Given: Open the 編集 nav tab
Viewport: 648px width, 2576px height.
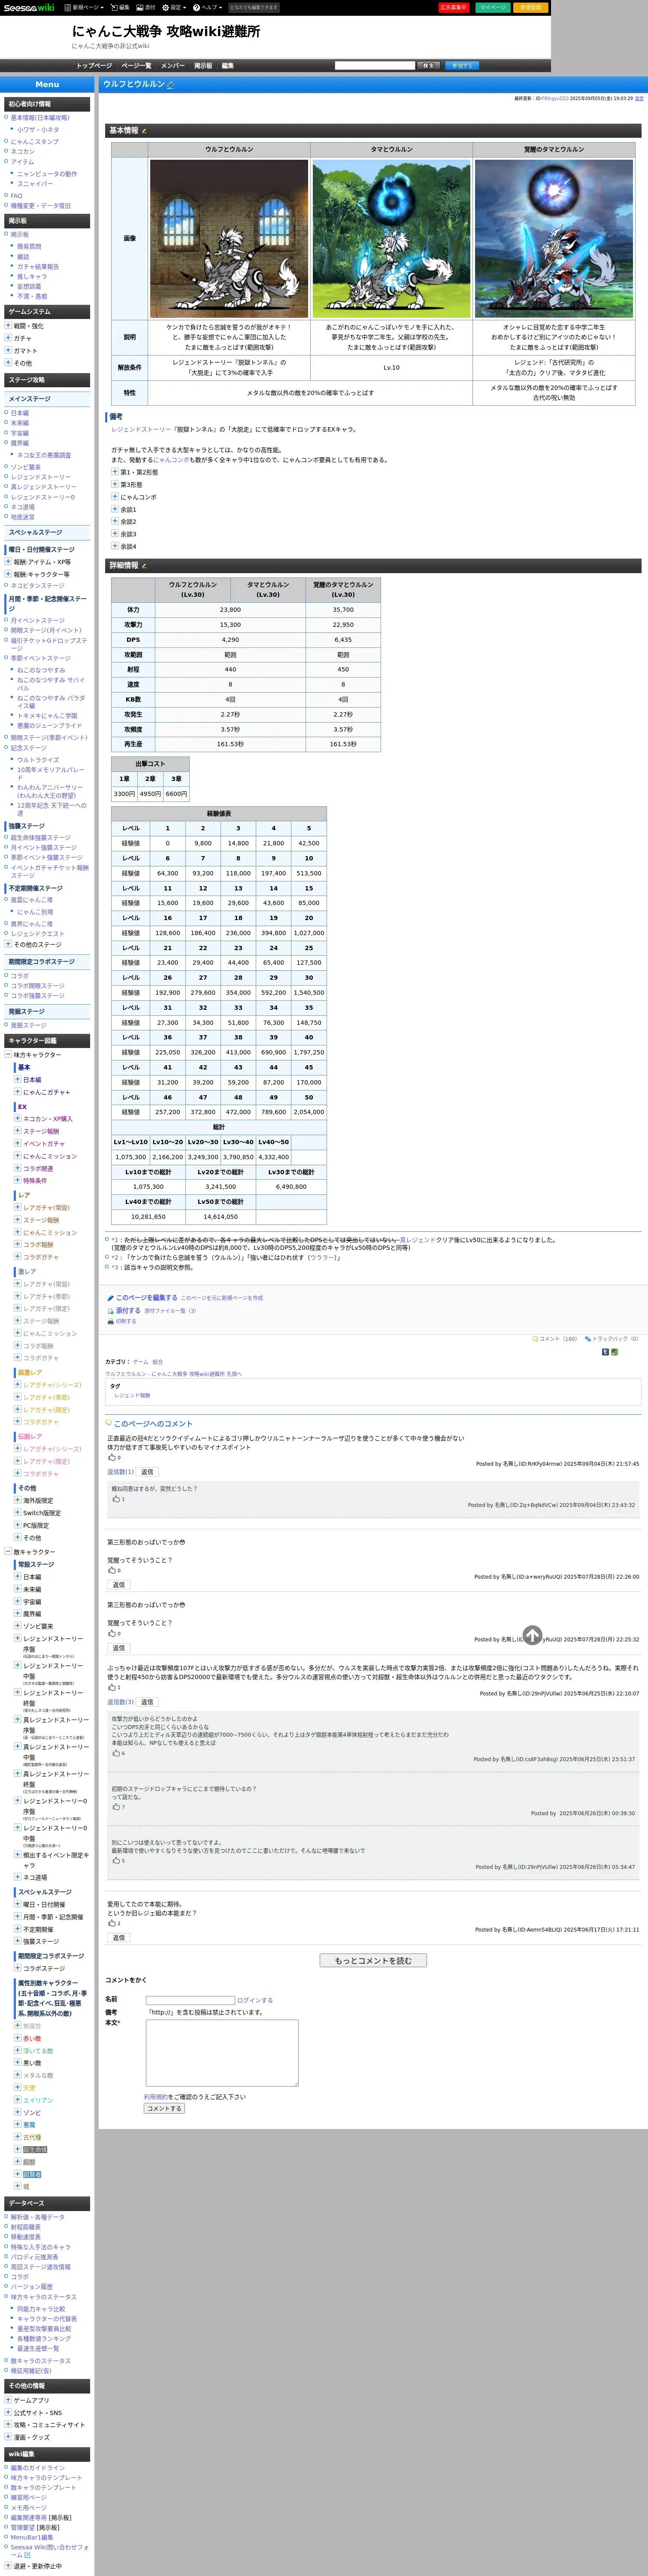Looking at the screenshot, I should coord(227,66).
